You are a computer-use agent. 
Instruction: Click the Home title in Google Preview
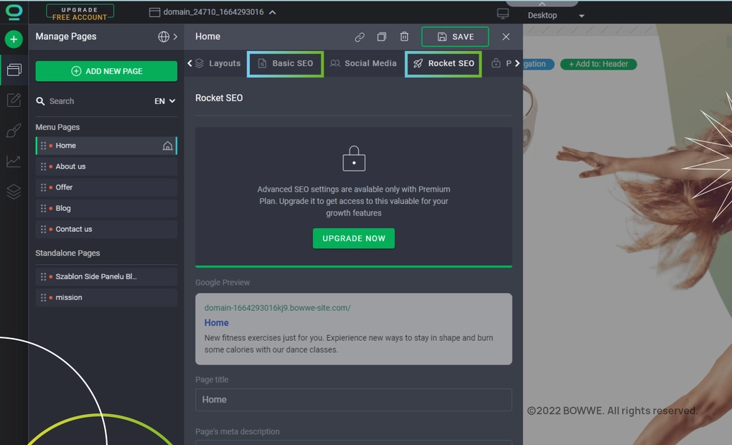click(216, 323)
